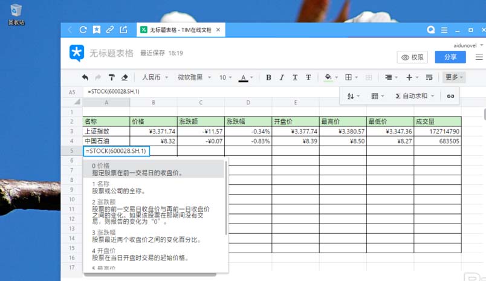Apply the fill color bucket
Viewport: 486px width, 281px height.
point(328,77)
